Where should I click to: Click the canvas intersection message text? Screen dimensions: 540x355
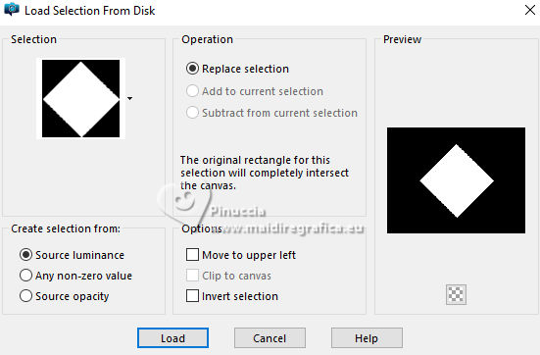[265, 173]
